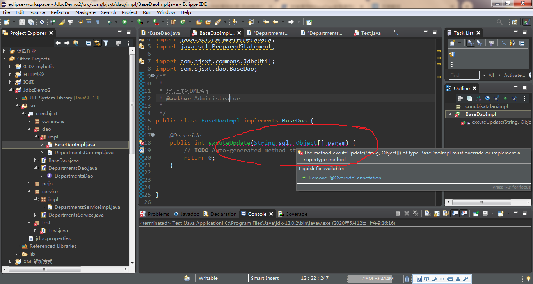Toggle Categorized presentation in Task List

coord(471,43)
